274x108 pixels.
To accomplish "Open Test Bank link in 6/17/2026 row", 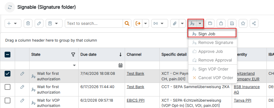I will point(135,87).
